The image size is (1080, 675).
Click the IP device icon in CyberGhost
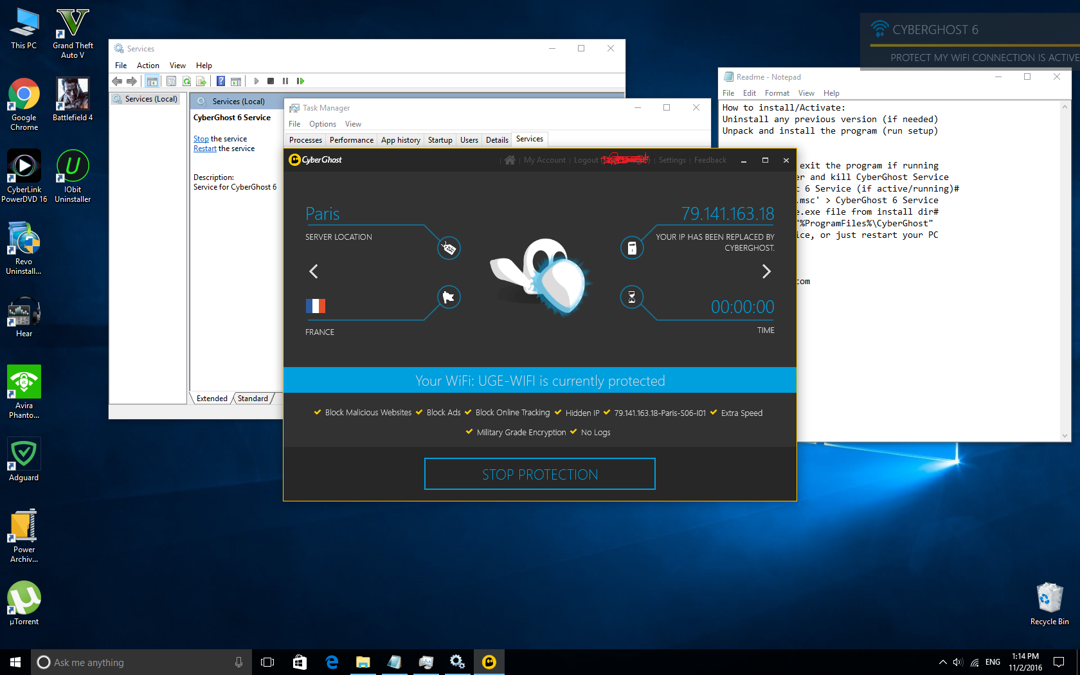click(x=632, y=248)
